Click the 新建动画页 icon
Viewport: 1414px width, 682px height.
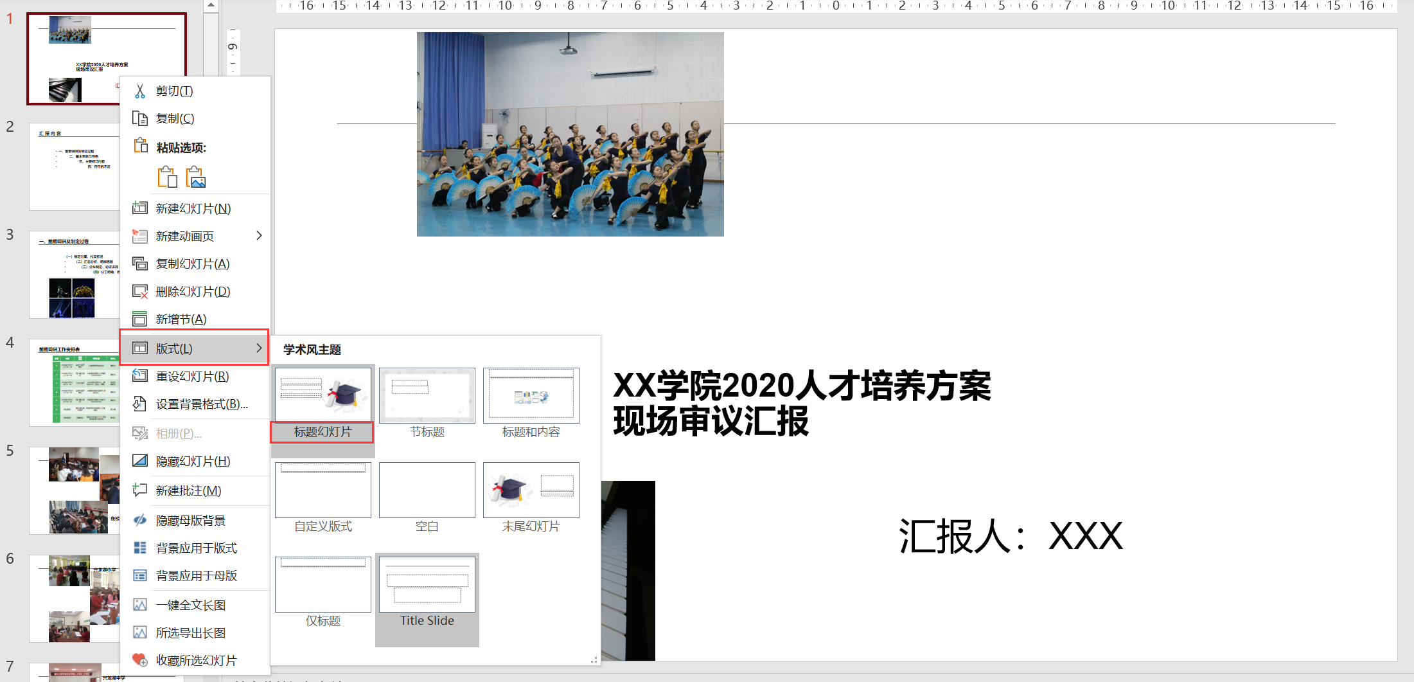tap(139, 236)
